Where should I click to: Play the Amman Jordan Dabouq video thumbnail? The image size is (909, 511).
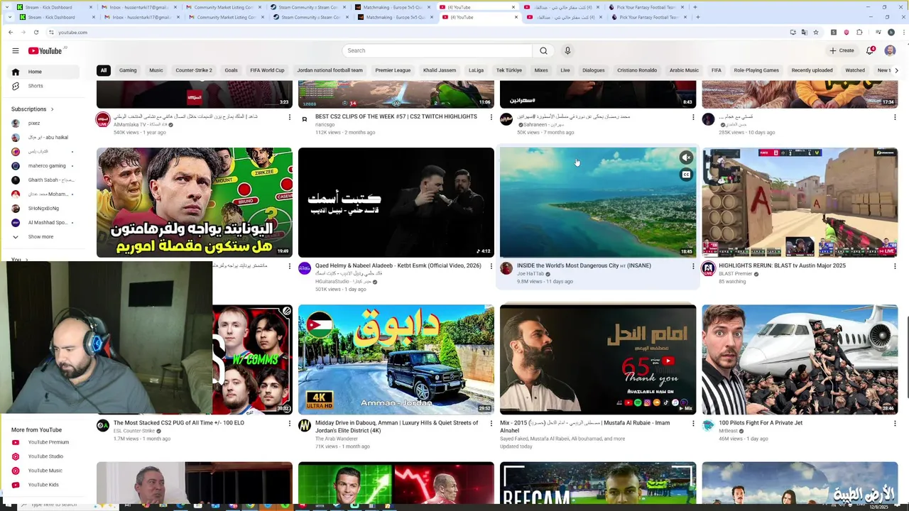coord(396,359)
